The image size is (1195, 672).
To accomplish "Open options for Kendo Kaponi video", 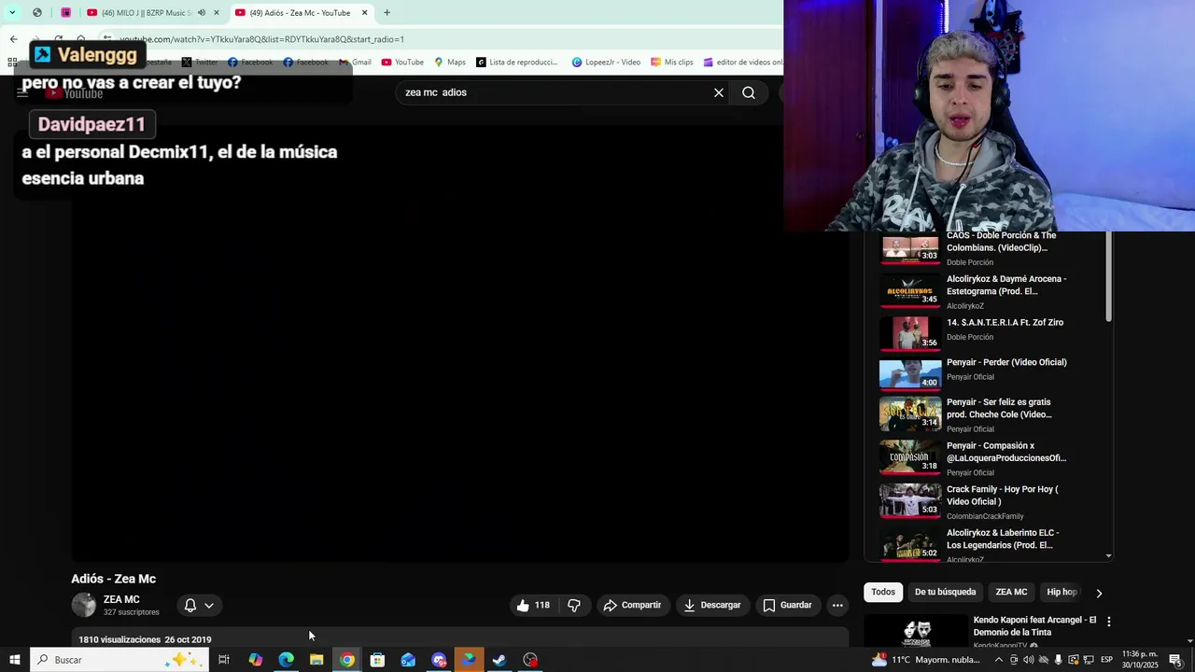I will 1109,622.
